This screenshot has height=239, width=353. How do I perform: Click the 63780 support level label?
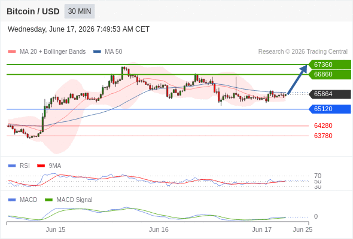(x=323, y=136)
